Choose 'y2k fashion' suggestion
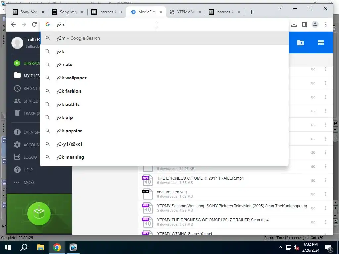 (x=164, y=91)
